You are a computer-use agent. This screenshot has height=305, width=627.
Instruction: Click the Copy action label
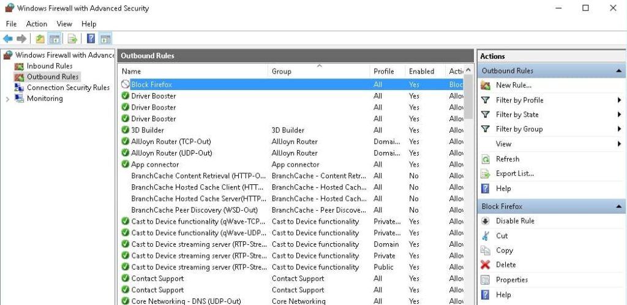coord(505,250)
